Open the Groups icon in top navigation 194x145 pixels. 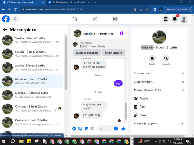(115, 19)
